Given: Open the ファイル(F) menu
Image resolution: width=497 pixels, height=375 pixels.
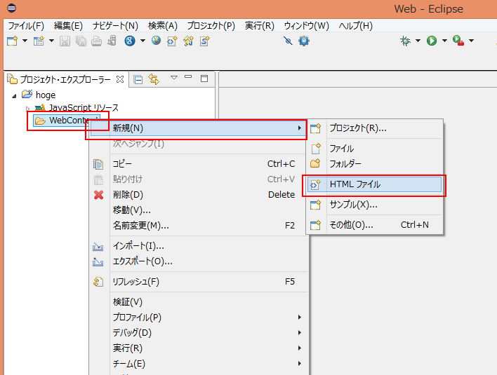Looking at the screenshot, I should click(26, 26).
